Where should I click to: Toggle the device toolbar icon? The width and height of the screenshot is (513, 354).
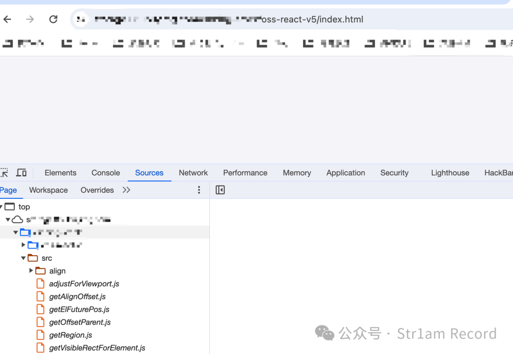pyautogui.click(x=21, y=173)
